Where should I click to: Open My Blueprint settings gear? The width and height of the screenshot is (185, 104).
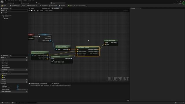27,57
